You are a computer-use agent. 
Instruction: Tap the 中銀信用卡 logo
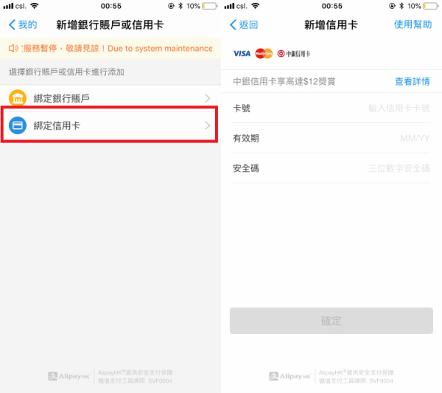click(293, 54)
